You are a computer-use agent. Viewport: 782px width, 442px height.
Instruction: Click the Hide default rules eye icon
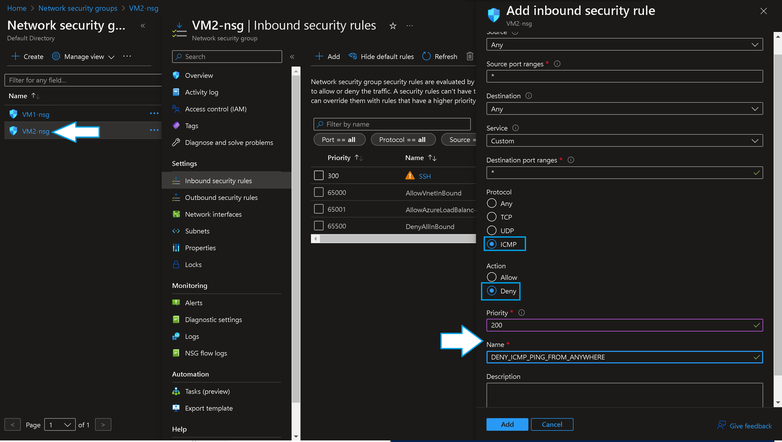[352, 56]
